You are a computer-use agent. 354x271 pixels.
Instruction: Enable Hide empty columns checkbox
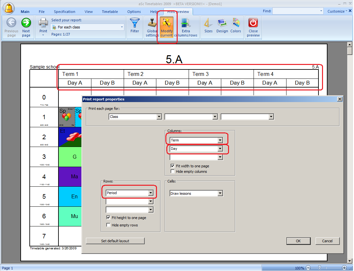click(173, 172)
